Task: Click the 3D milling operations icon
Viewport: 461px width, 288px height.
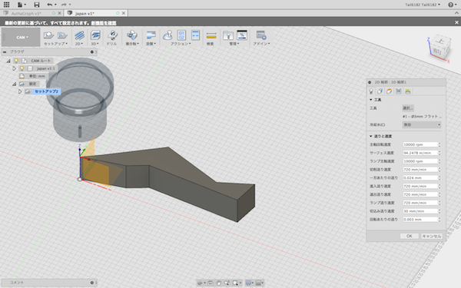Action: click(x=95, y=35)
